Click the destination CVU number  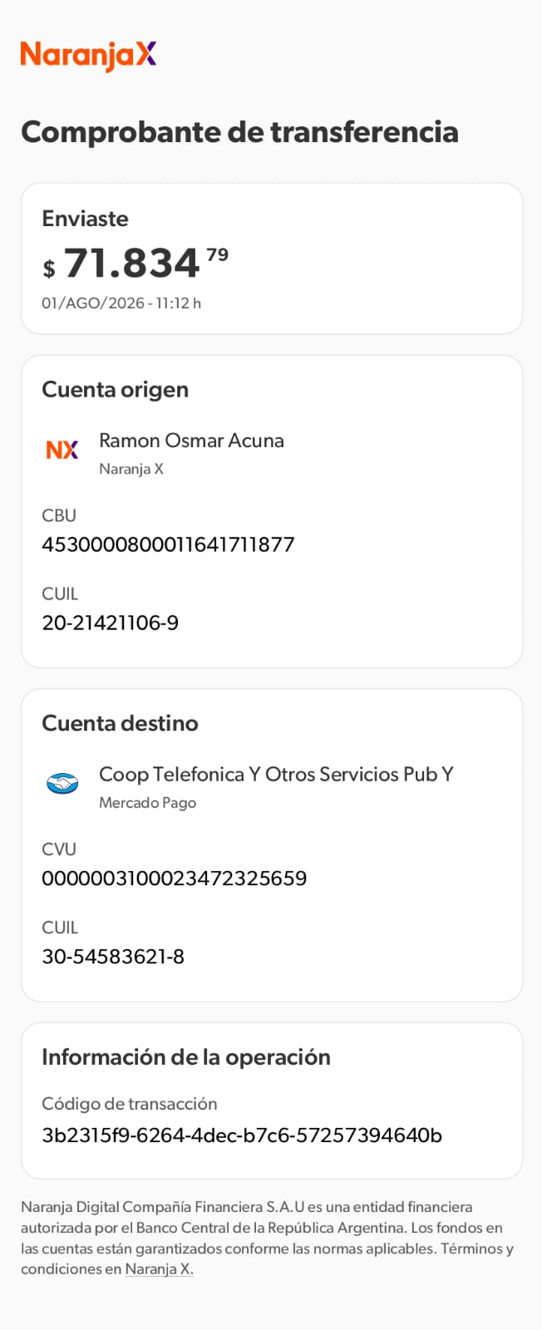point(175,878)
